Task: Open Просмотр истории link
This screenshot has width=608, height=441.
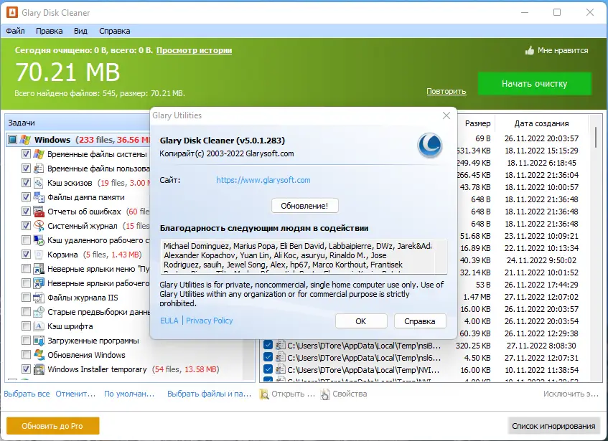Action: (195, 50)
